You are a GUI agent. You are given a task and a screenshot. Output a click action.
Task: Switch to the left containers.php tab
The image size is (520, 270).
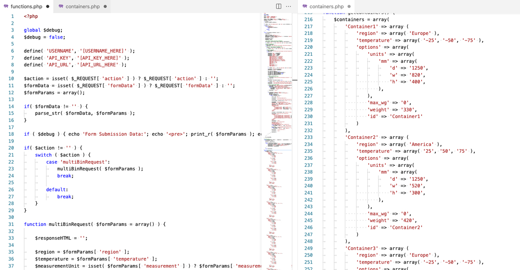83,7
